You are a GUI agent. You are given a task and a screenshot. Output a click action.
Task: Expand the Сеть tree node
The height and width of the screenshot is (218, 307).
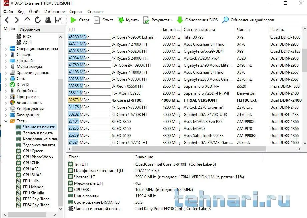6,79
